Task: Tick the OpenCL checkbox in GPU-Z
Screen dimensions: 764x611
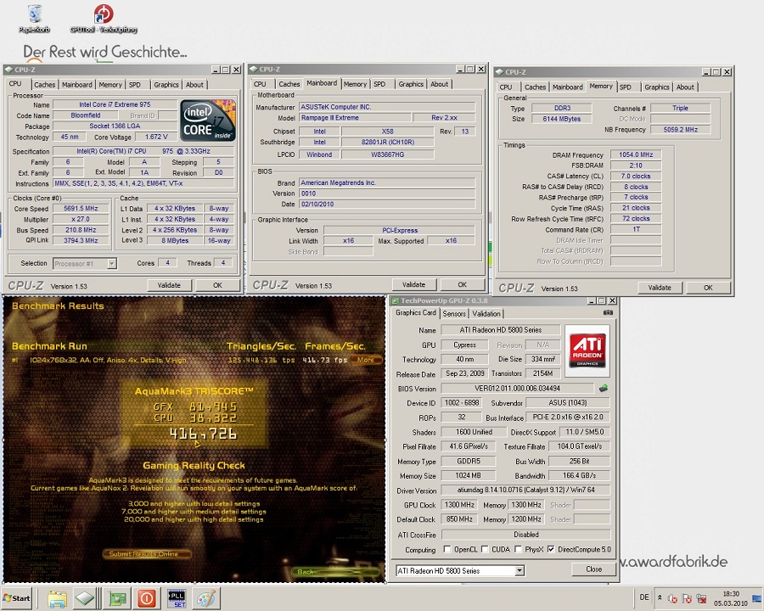Action: coord(447,549)
